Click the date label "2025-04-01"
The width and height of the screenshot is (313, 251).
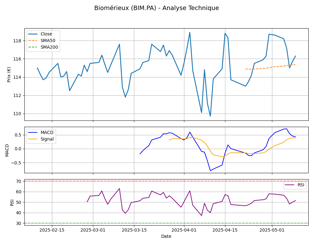click(184, 230)
